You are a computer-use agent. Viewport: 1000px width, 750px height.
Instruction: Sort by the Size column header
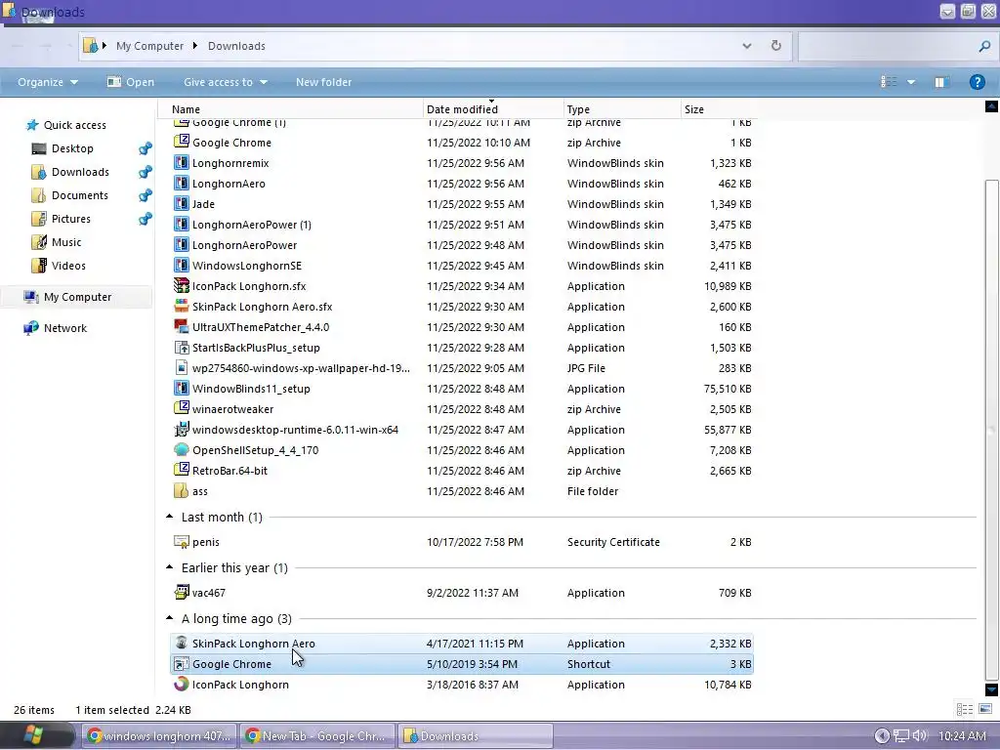tap(718, 109)
